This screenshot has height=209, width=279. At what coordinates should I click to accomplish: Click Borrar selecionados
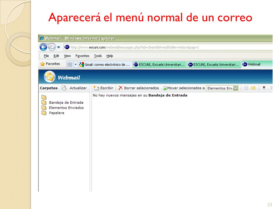tap(142, 88)
